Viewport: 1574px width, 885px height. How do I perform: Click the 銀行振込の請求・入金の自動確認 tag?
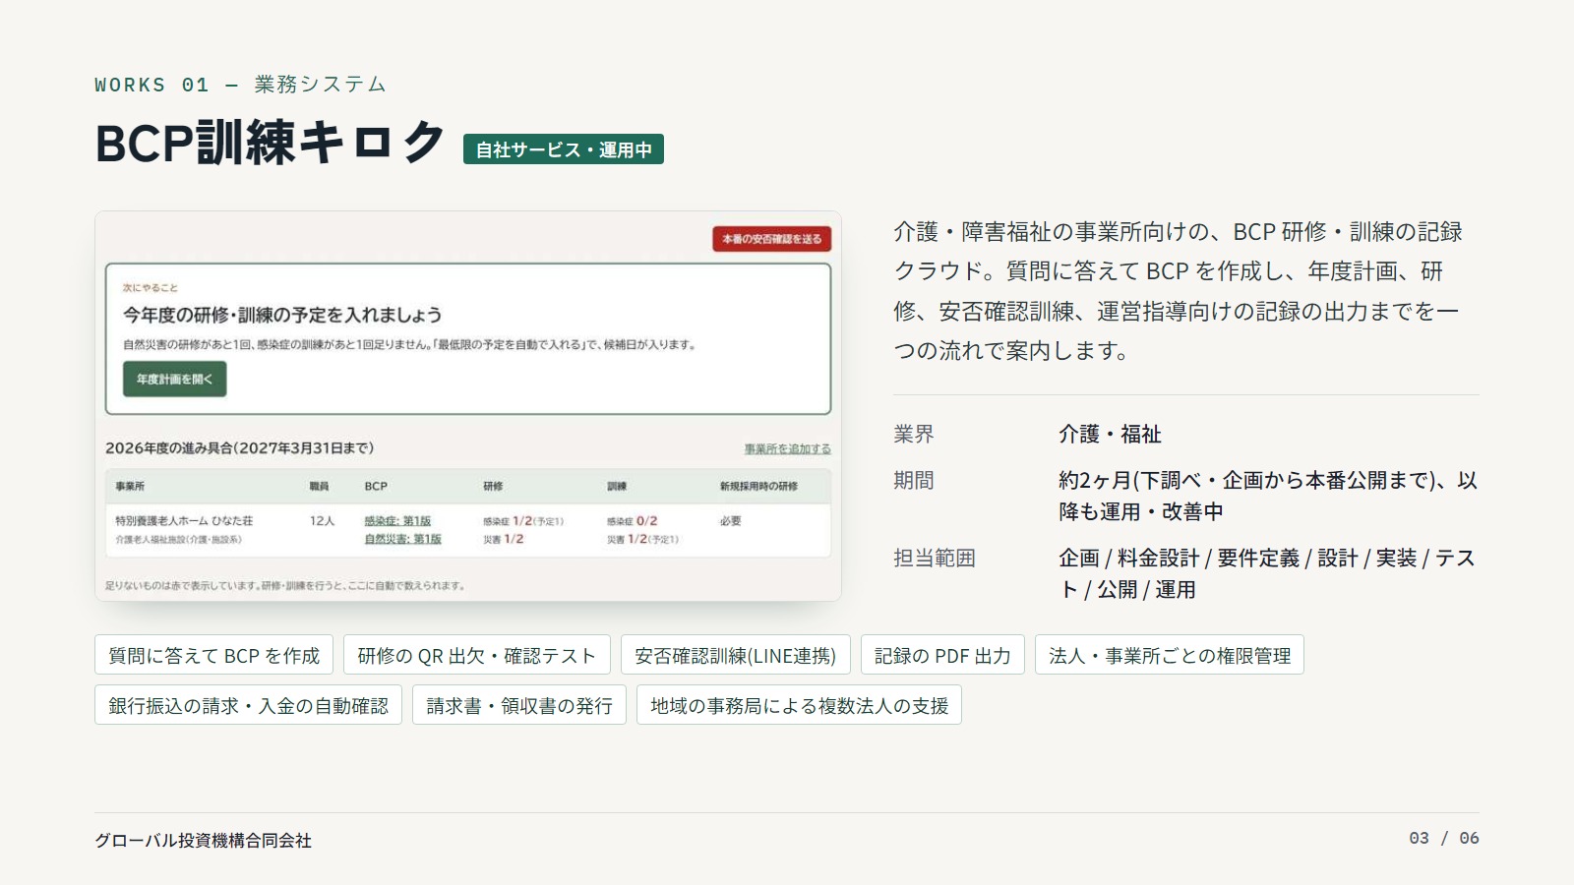click(248, 705)
